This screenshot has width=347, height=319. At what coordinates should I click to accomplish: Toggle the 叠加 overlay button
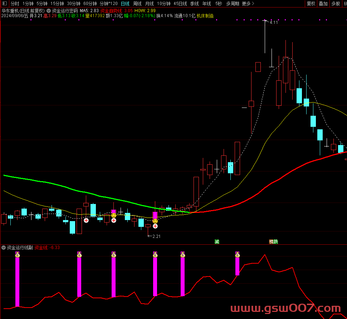tap(323, 4)
